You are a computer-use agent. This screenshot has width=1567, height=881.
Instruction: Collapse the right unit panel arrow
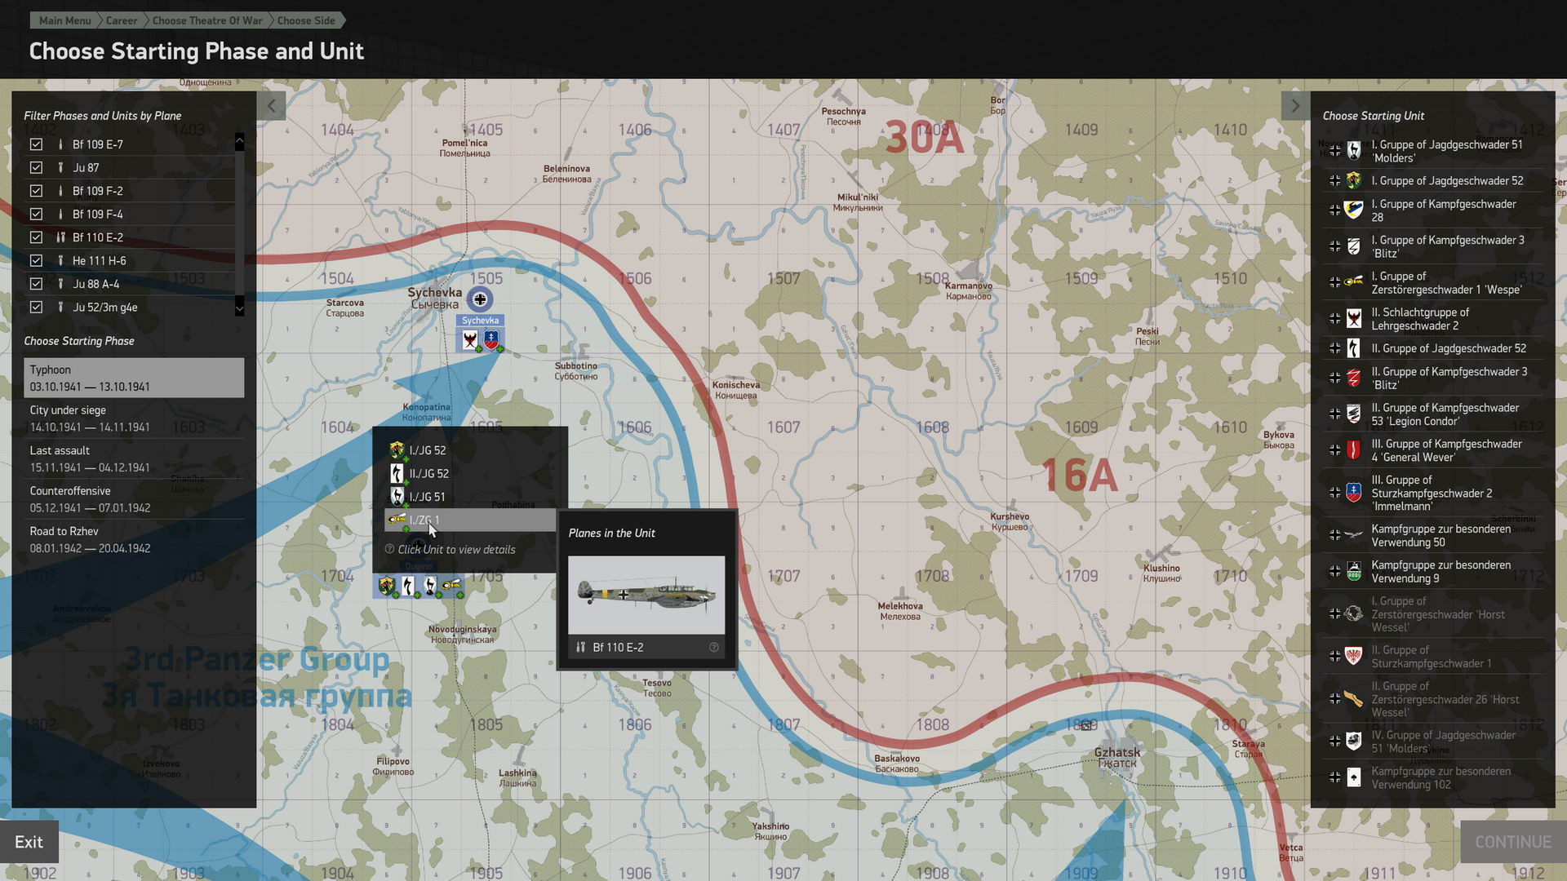coord(1294,105)
